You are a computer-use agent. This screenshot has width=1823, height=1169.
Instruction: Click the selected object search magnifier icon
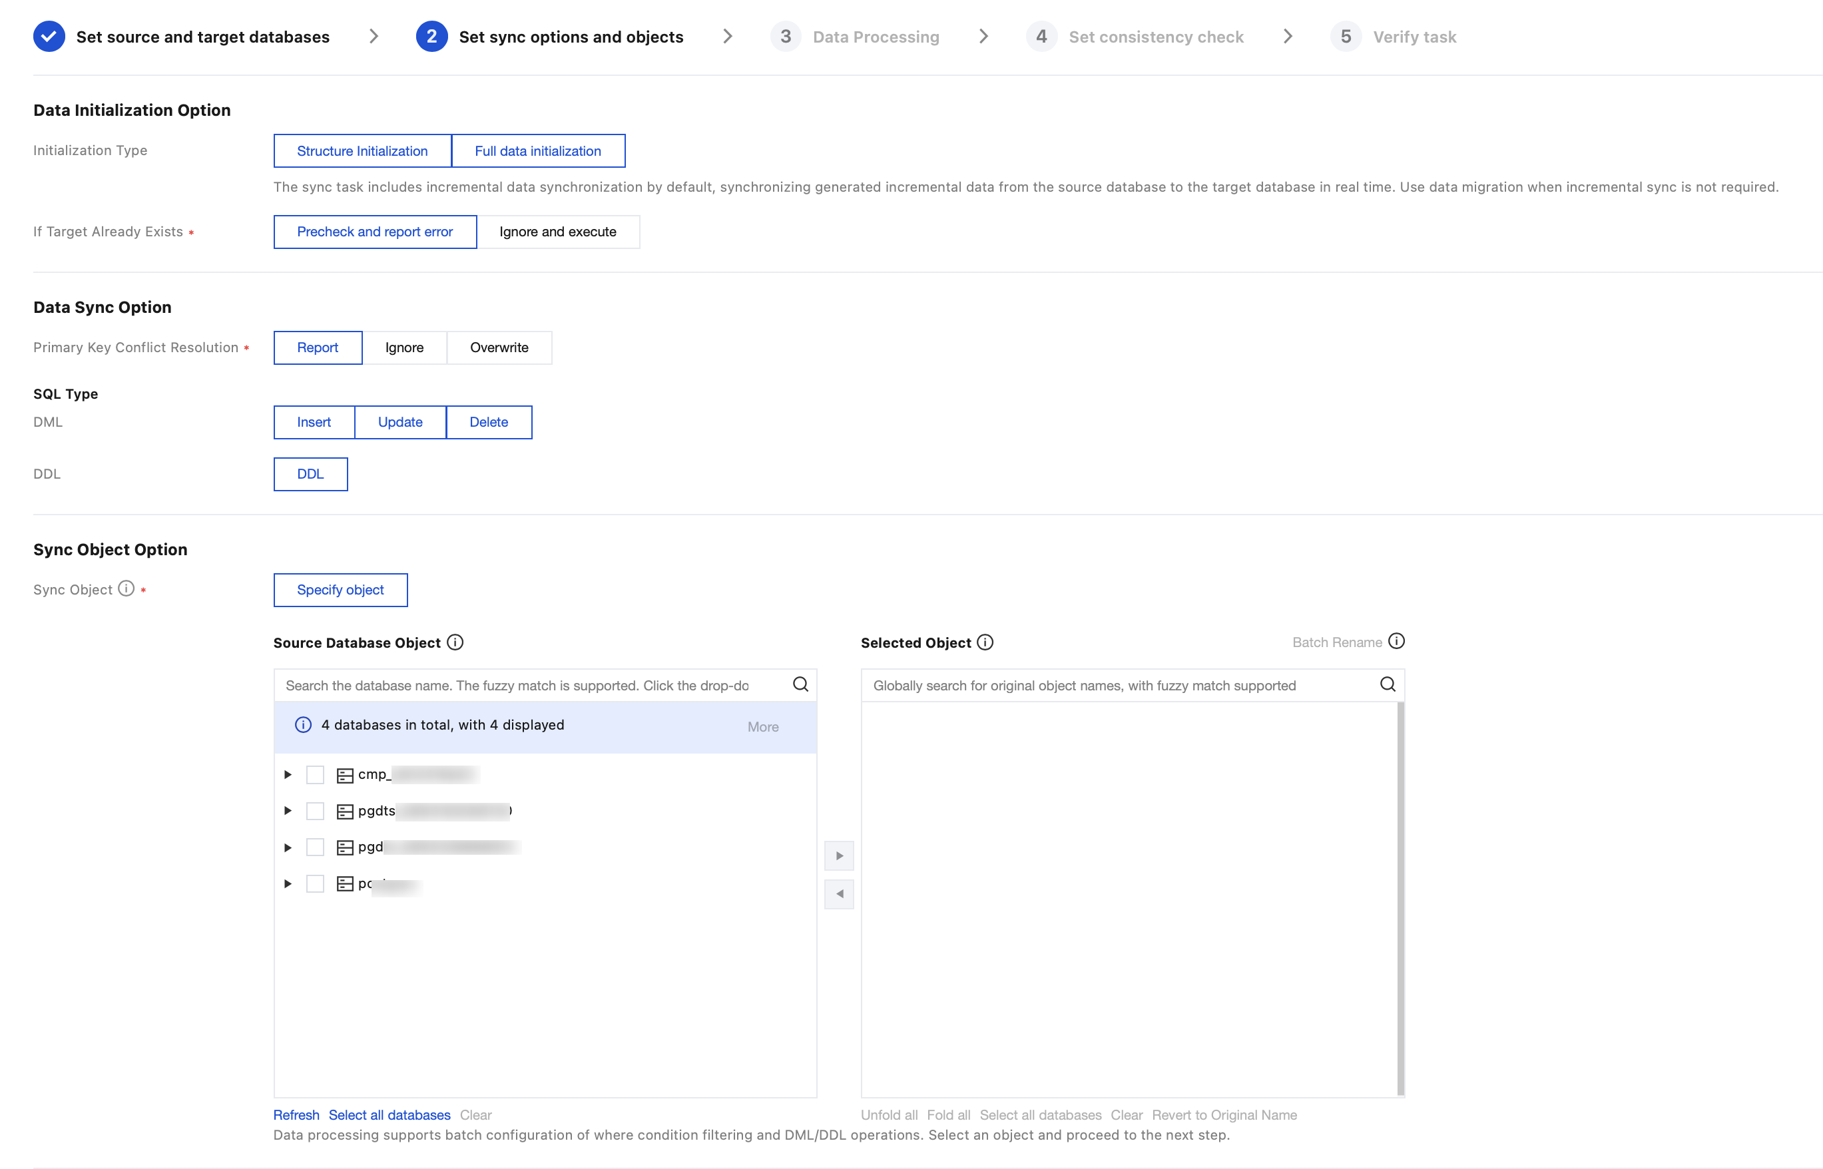[x=1387, y=685]
